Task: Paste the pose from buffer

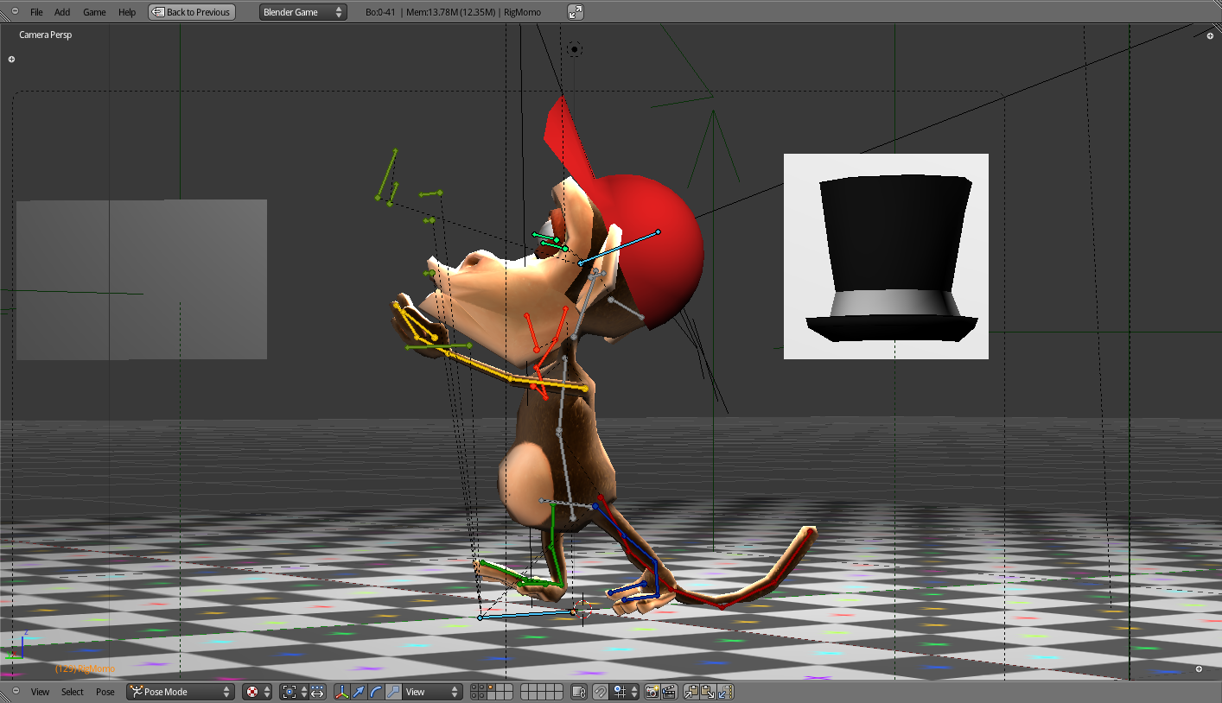Action: pos(708,692)
